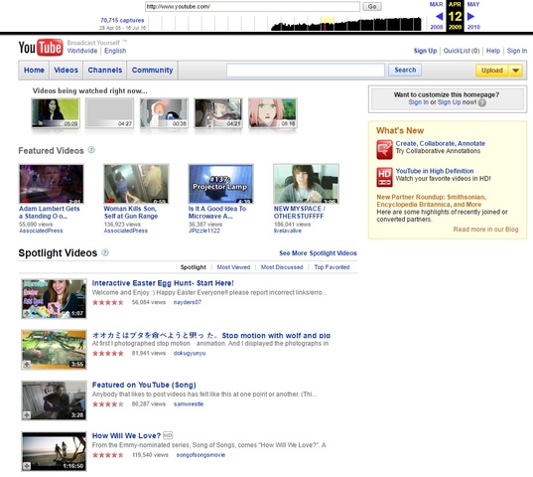The height and width of the screenshot is (477, 533).
Task: Add Easter Egg Hunt video to QuickList
Action: pyautogui.click(x=27, y=313)
